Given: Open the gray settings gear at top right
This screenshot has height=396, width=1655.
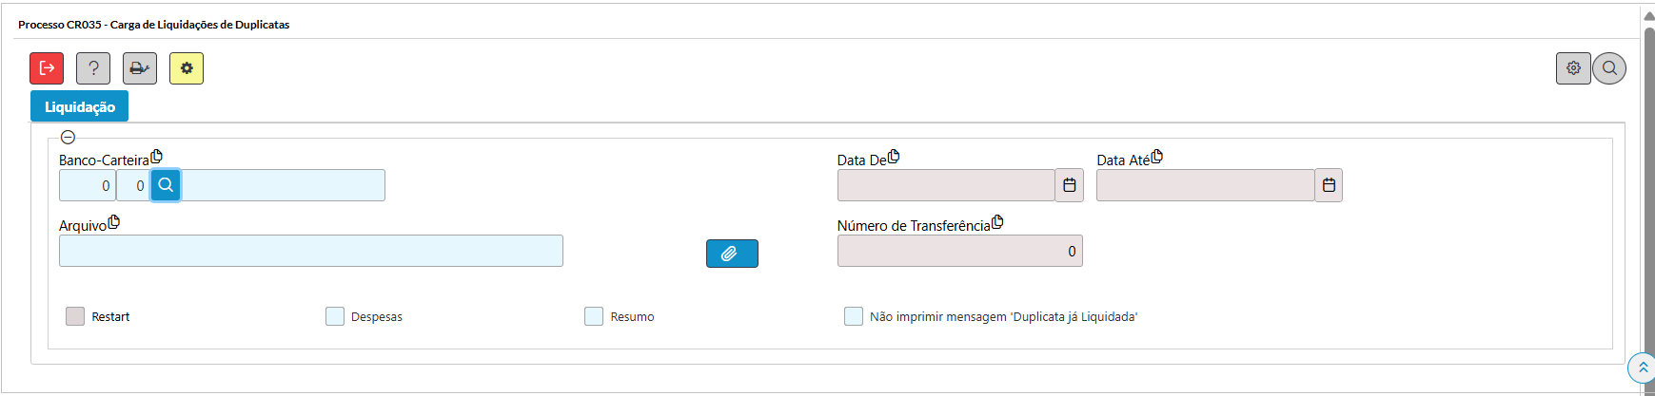Looking at the screenshot, I should pyautogui.click(x=1573, y=68).
